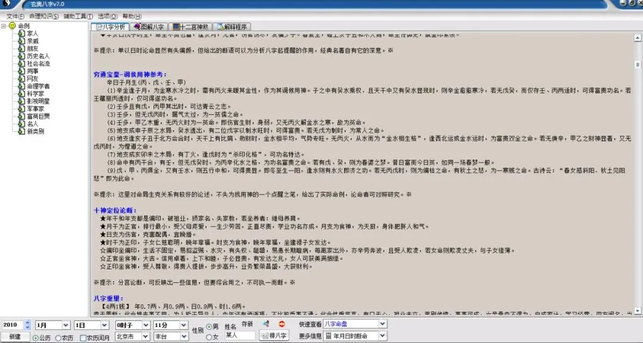Viewport: 643px width, 343px height.
Task: Click the 科学家 category icon
Action: tap(21, 93)
